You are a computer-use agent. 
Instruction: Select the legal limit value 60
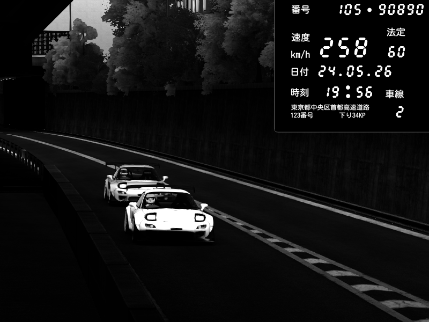[x=396, y=52]
